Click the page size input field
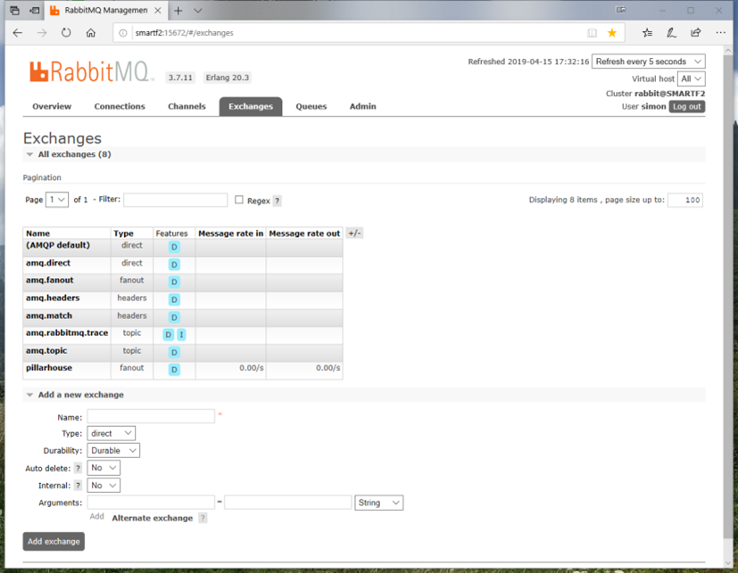This screenshot has width=738, height=573. [x=685, y=200]
